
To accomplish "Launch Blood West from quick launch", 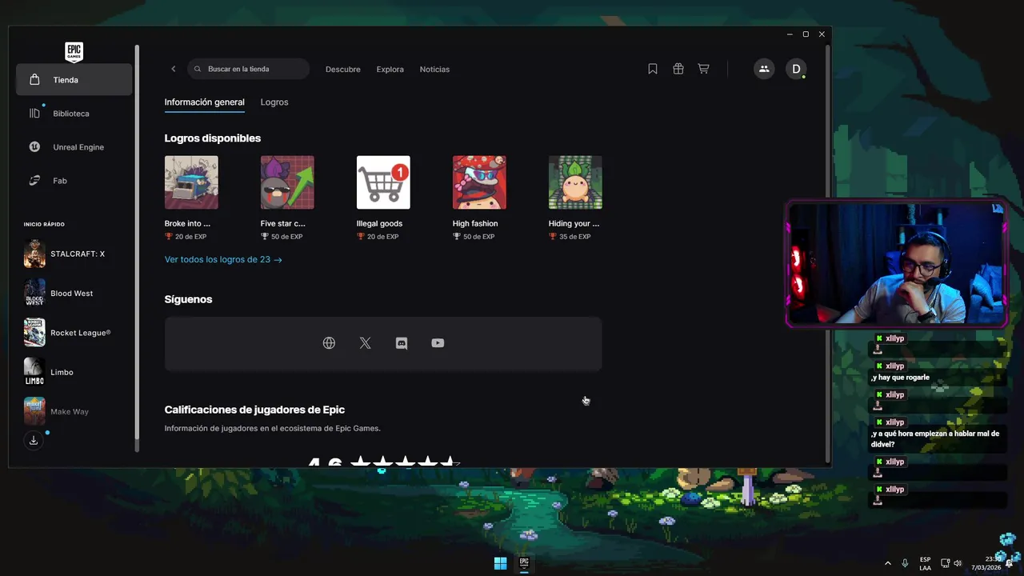I will click(74, 293).
